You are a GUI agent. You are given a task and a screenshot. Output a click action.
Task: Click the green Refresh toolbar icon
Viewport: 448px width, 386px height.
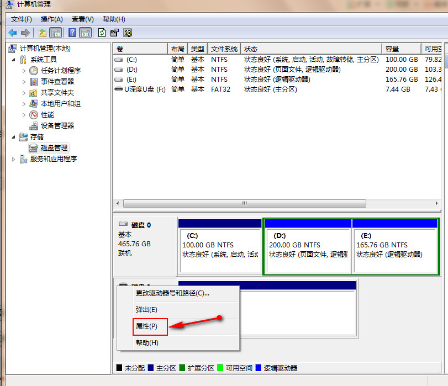click(x=102, y=33)
